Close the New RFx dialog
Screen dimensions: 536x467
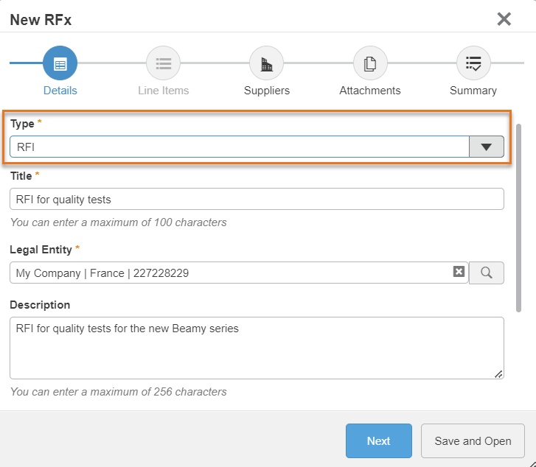pos(504,19)
